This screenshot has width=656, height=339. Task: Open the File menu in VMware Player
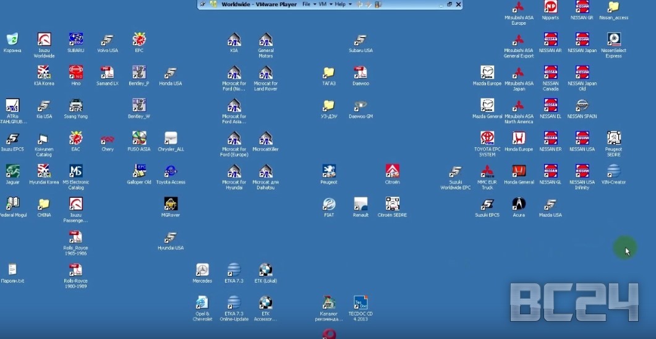coord(306,4)
